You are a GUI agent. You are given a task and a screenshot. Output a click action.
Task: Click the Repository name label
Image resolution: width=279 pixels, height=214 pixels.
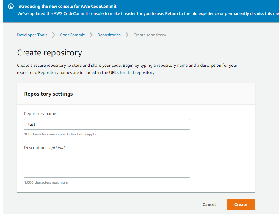(x=40, y=114)
